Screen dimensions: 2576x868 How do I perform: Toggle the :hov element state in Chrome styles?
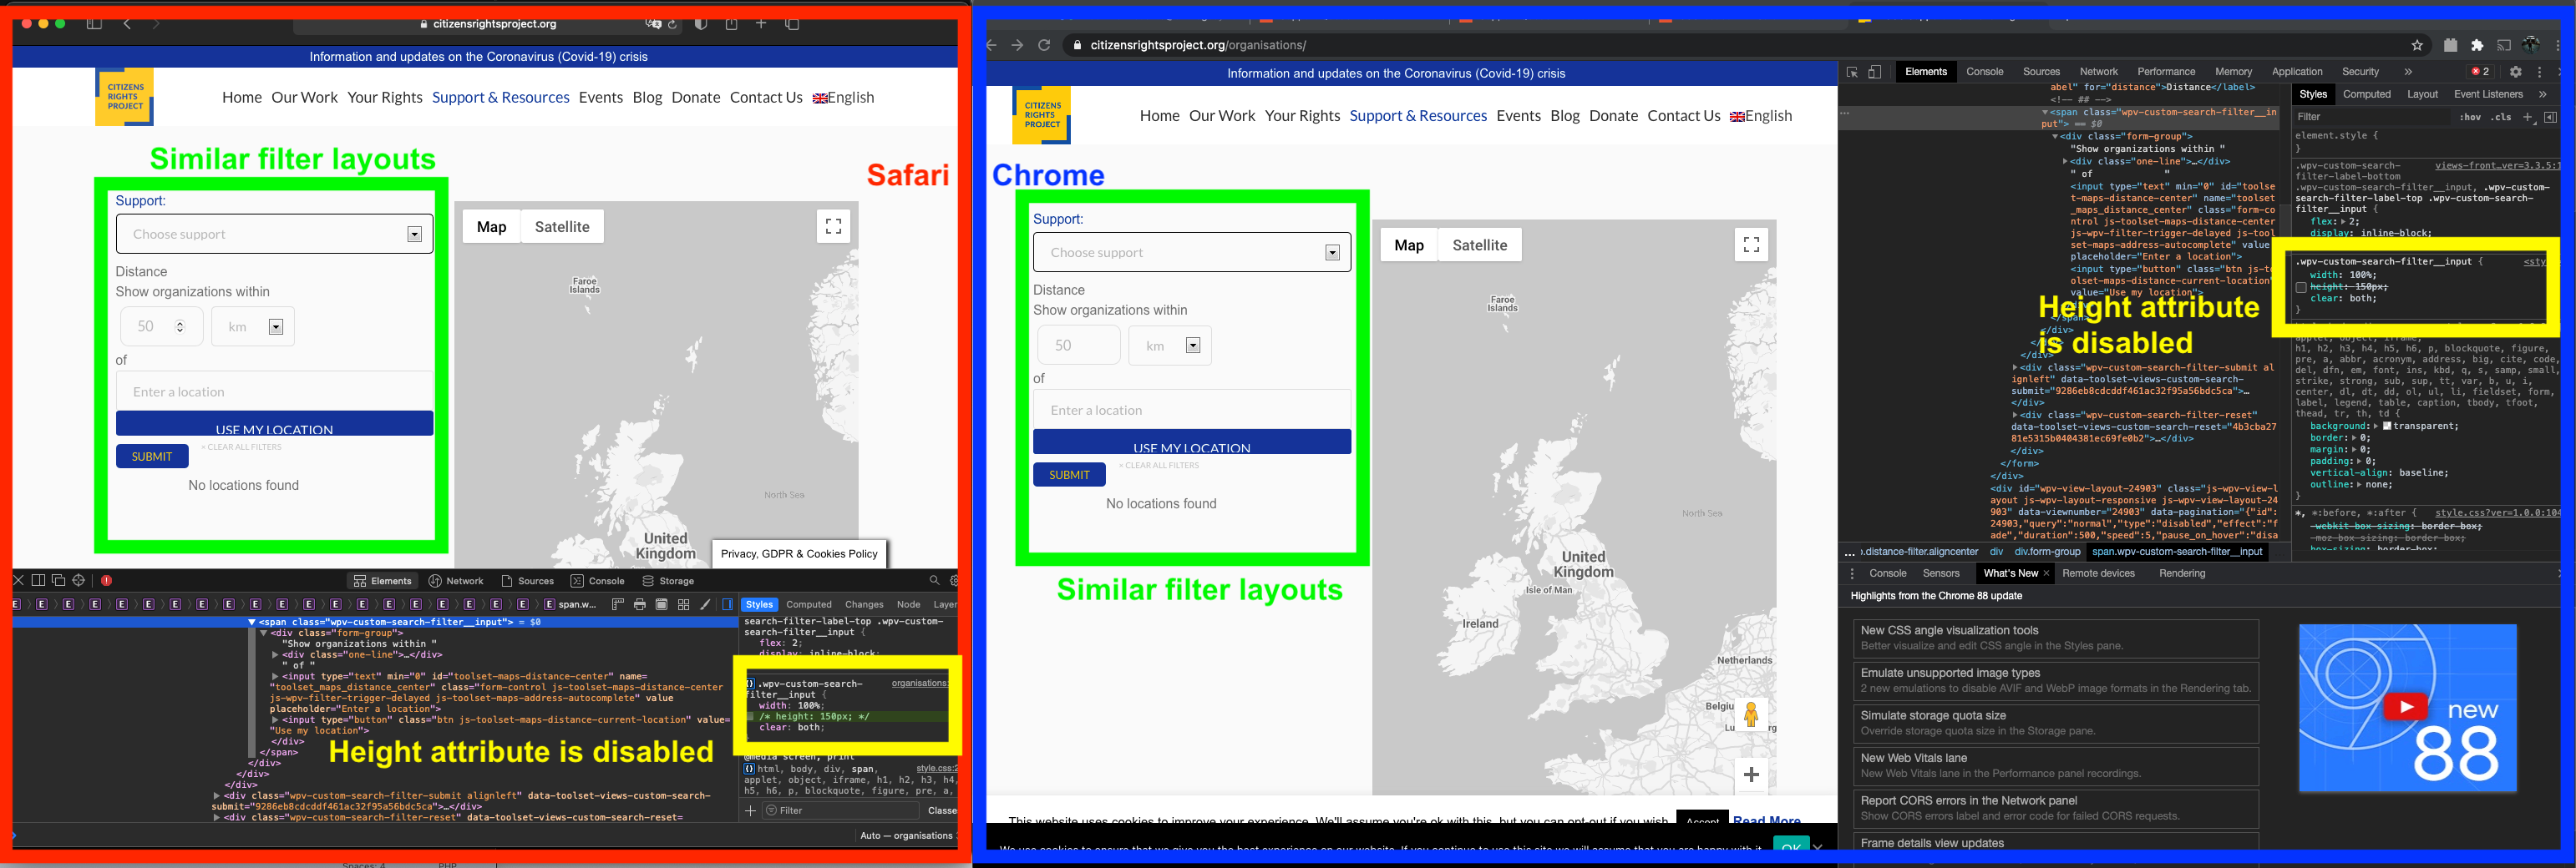tap(2470, 117)
